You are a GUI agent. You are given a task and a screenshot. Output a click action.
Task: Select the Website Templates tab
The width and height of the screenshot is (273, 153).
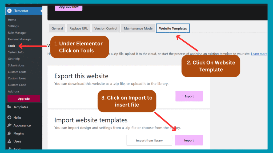(x=173, y=28)
